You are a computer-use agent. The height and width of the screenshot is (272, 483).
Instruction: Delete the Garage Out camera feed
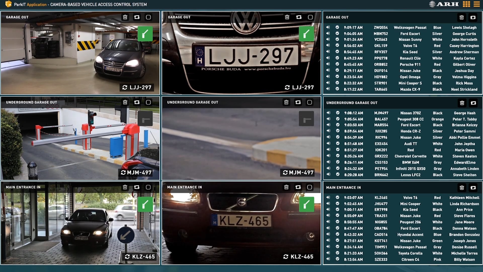(125, 17)
